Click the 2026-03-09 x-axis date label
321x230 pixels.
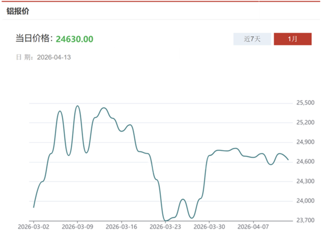tap(77, 226)
